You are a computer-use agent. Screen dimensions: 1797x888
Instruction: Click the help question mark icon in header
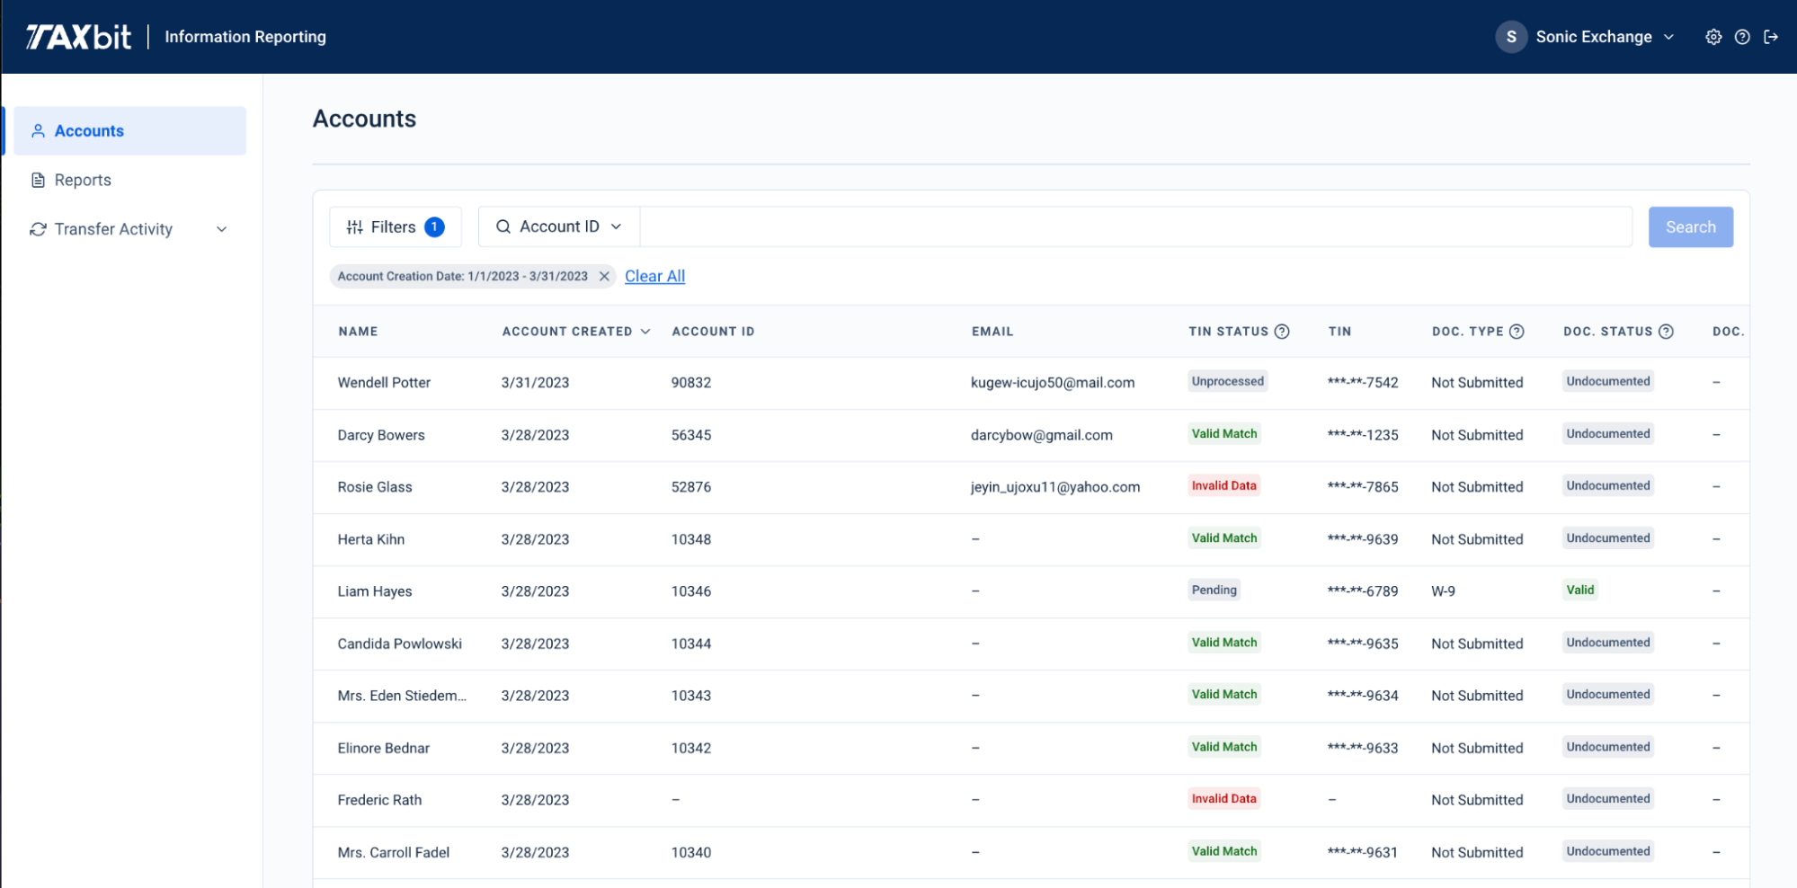(1742, 37)
